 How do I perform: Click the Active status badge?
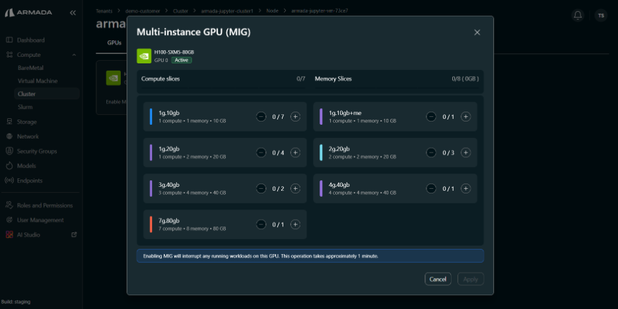point(182,60)
